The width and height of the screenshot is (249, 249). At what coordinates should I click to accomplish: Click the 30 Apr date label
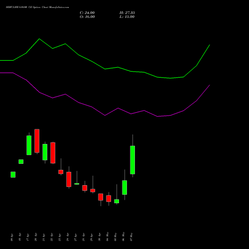click(x=100, y=237)
